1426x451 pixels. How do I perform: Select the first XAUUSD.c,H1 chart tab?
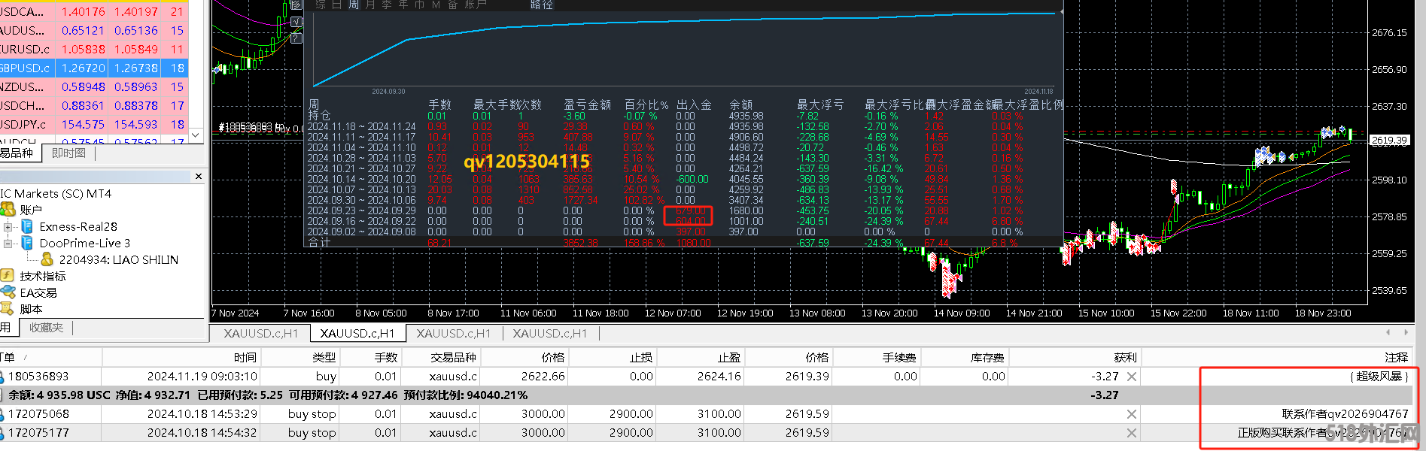[261, 333]
